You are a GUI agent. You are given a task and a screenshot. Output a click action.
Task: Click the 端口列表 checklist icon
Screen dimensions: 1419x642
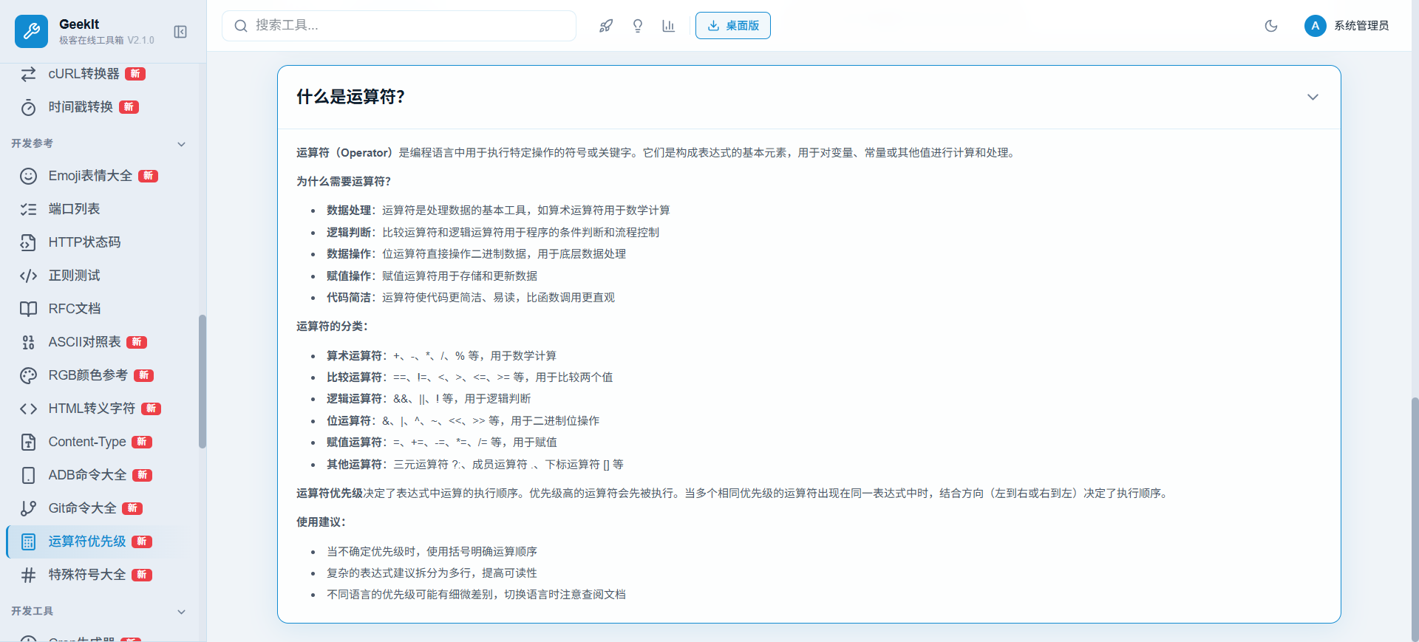pos(28,209)
